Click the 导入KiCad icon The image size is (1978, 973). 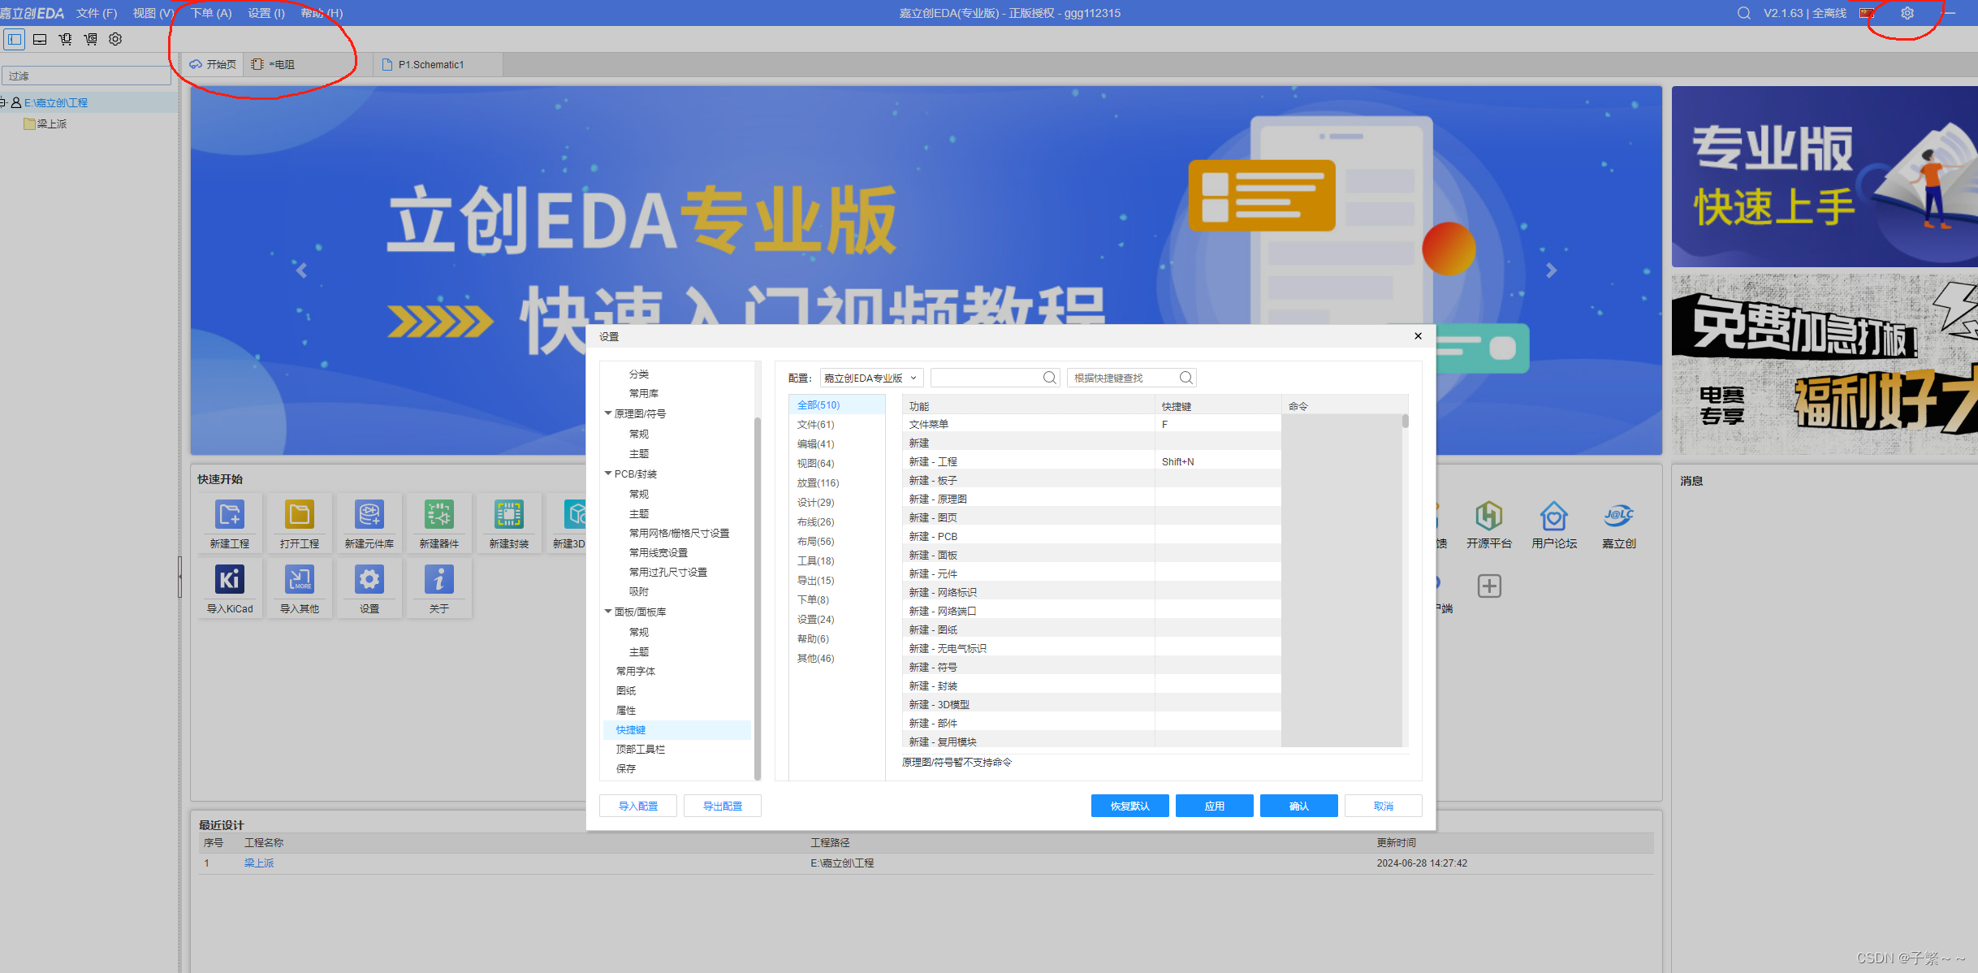[x=229, y=580]
